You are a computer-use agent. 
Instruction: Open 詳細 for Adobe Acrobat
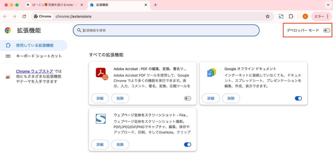[100, 98]
